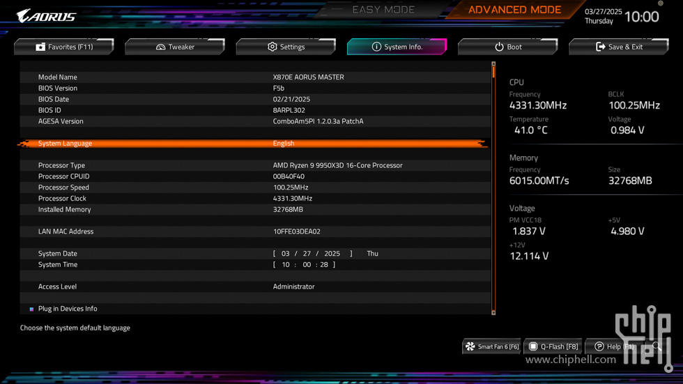The width and height of the screenshot is (683, 384).
Task: Click the Memory Frequency 6015.00MT/s readout
Action: [539, 181]
